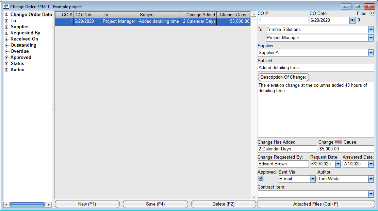
Task: Expand the Overdue tree node
Action: (x=7, y=51)
